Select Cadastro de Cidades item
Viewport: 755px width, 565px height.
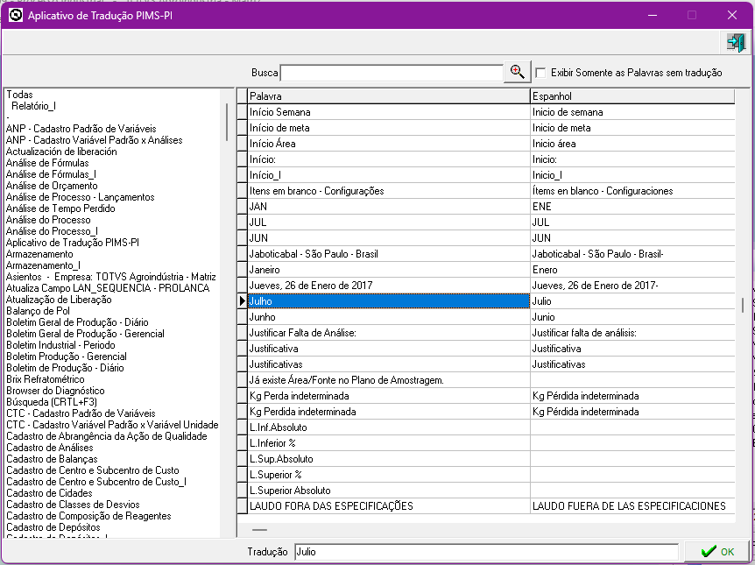pos(49,493)
